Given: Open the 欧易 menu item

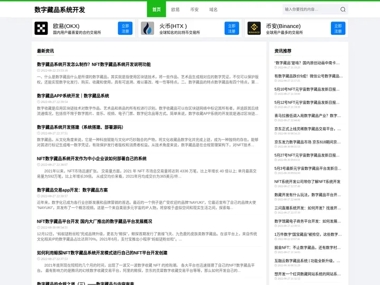Looking at the screenshot, I should pos(175,9).
